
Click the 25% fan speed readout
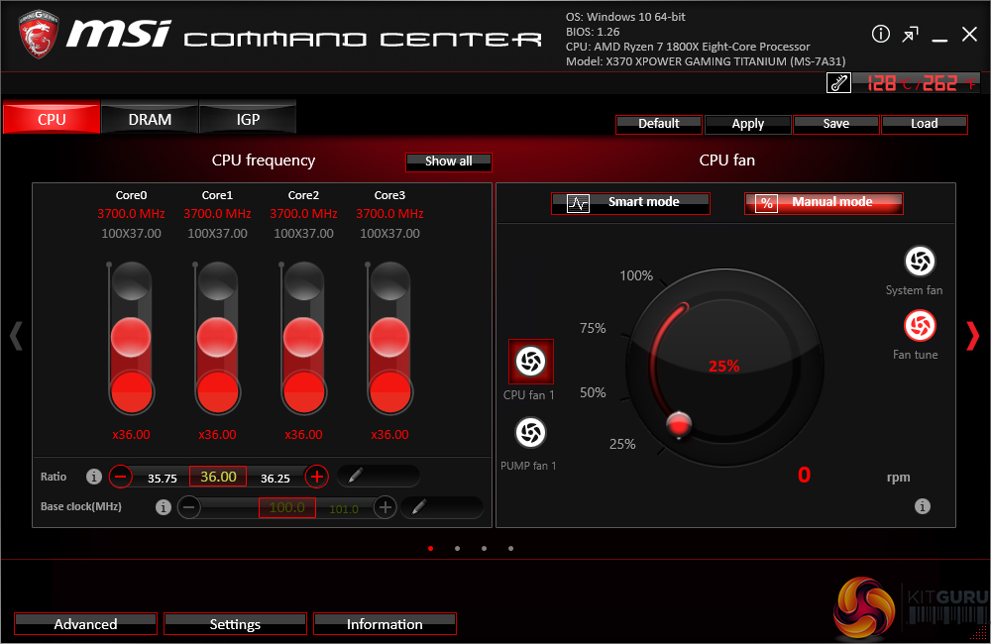point(723,366)
